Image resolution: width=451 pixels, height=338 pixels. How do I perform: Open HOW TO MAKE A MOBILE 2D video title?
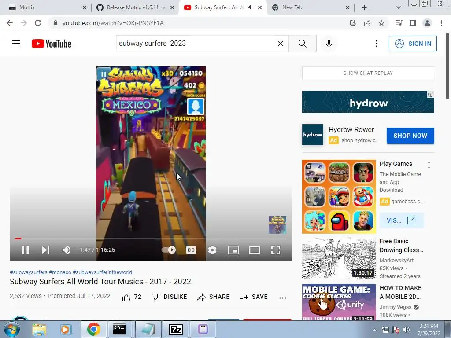point(401,292)
